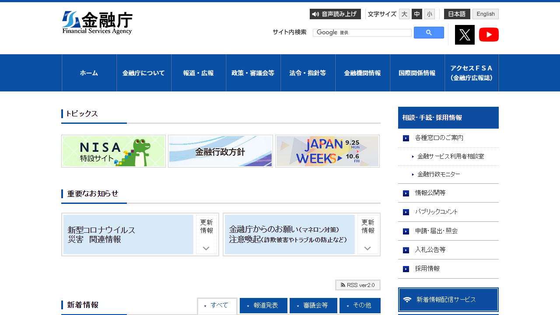This screenshot has height=315, width=560.
Task: Click the RSS ver2.0 feed icon
Action: [x=357, y=285]
